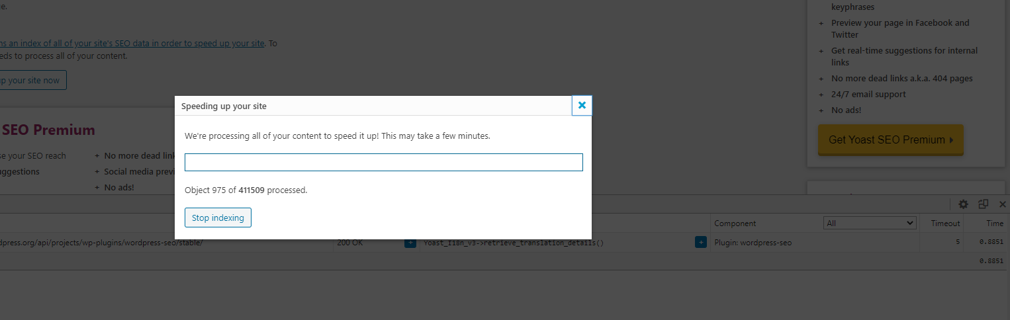Open the Component filter dropdown

870,223
